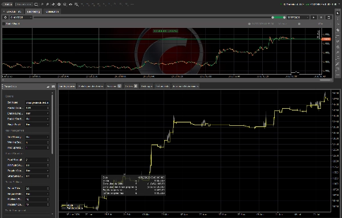Open the Journal d'événements tab
Image resolution: width=342 pixels, height=218 pixels.
[x=185, y=87]
